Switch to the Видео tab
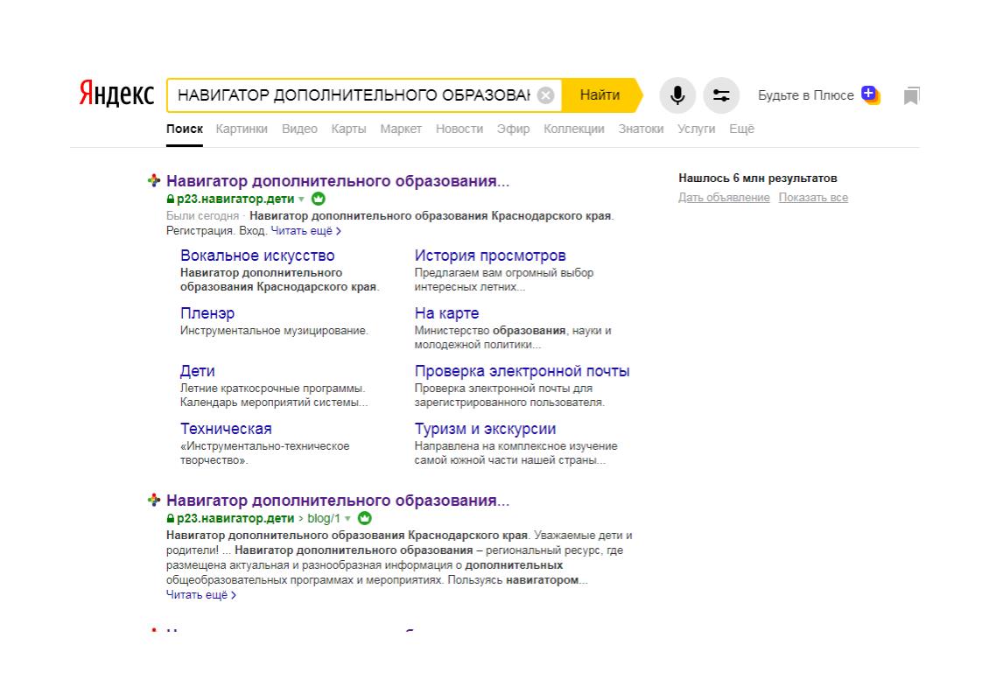 pos(299,129)
